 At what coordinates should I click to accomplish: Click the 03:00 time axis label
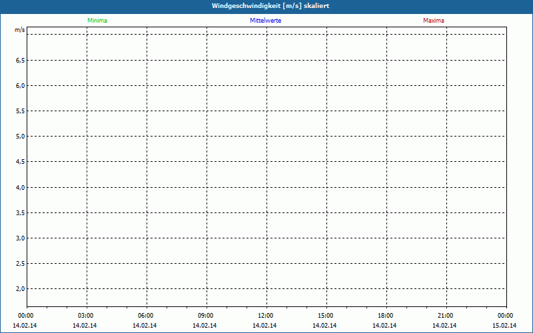tap(86, 316)
